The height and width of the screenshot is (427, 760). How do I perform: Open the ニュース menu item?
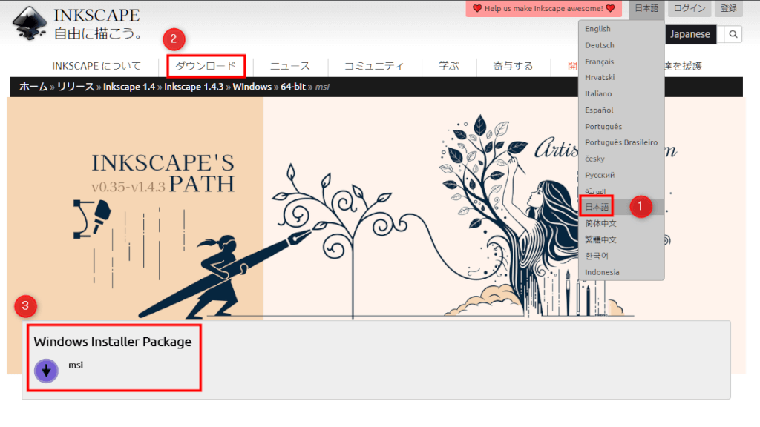[x=289, y=66]
